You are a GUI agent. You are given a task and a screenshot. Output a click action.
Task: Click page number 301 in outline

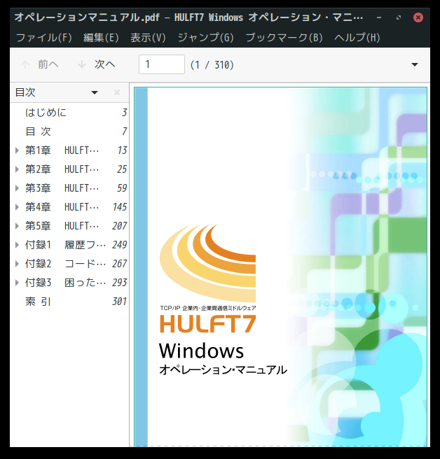[x=119, y=302]
